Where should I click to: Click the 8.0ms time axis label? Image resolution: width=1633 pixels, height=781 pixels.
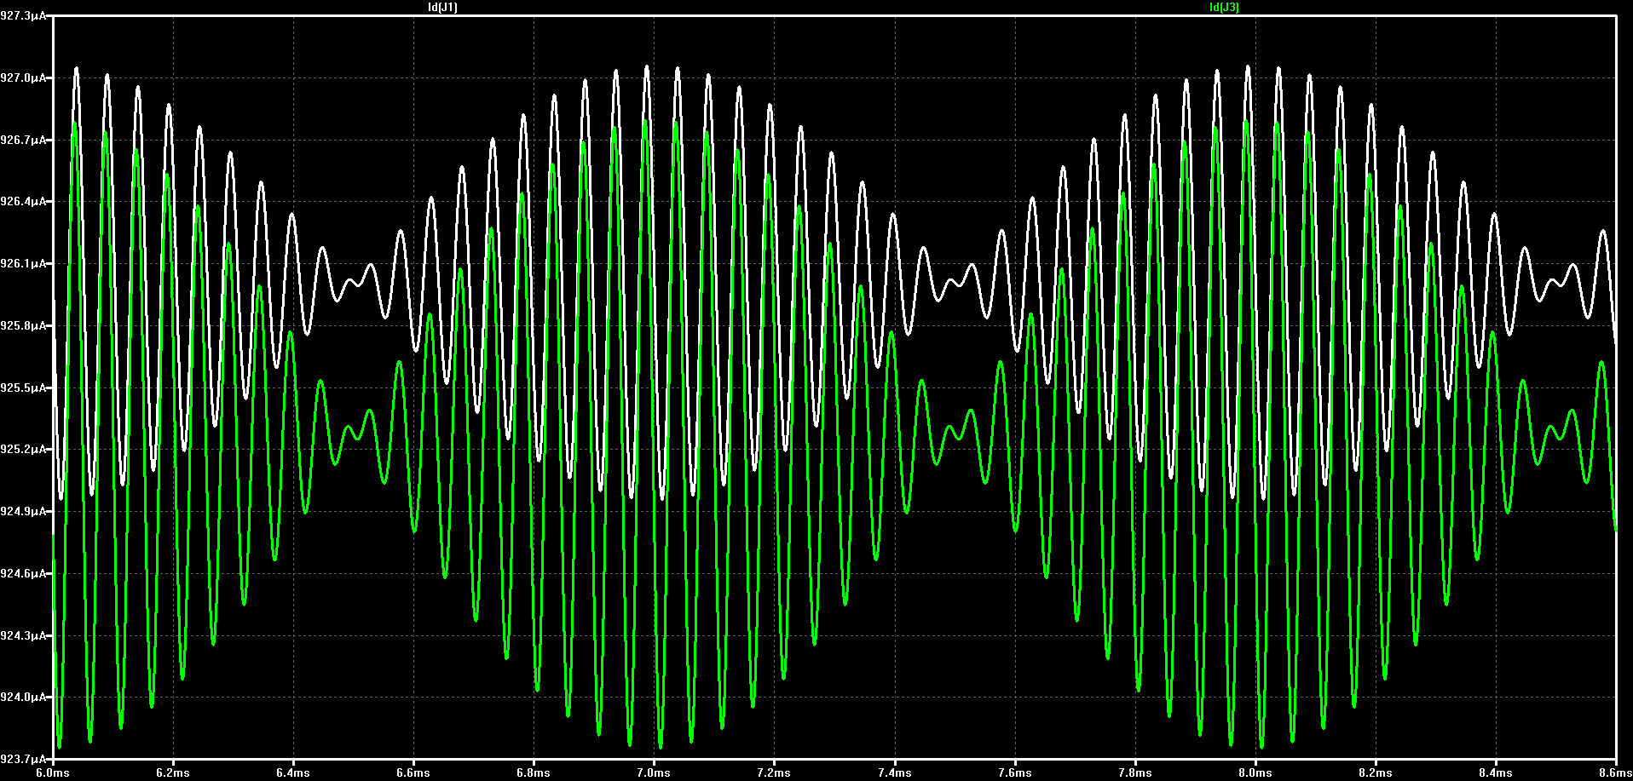[1255, 773]
